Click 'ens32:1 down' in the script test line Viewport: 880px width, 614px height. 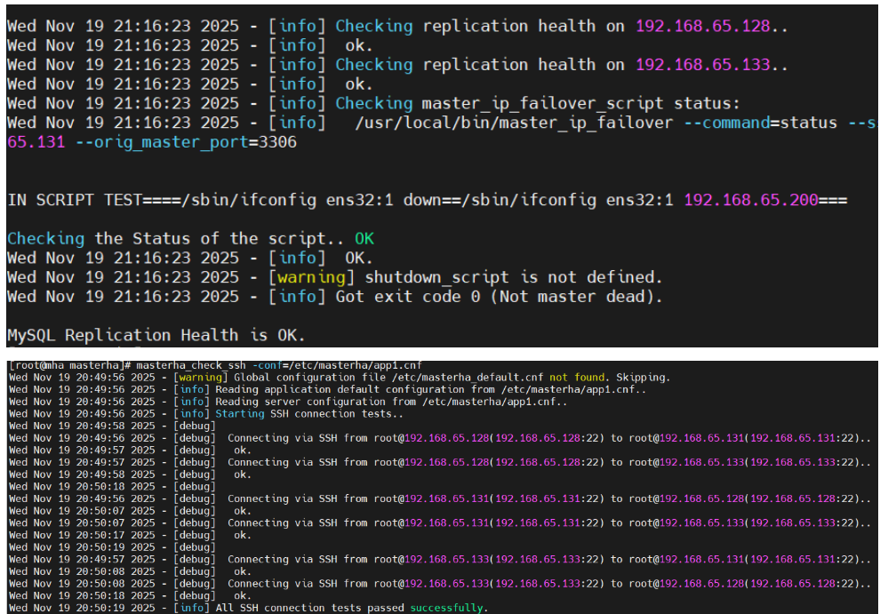[383, 200]
